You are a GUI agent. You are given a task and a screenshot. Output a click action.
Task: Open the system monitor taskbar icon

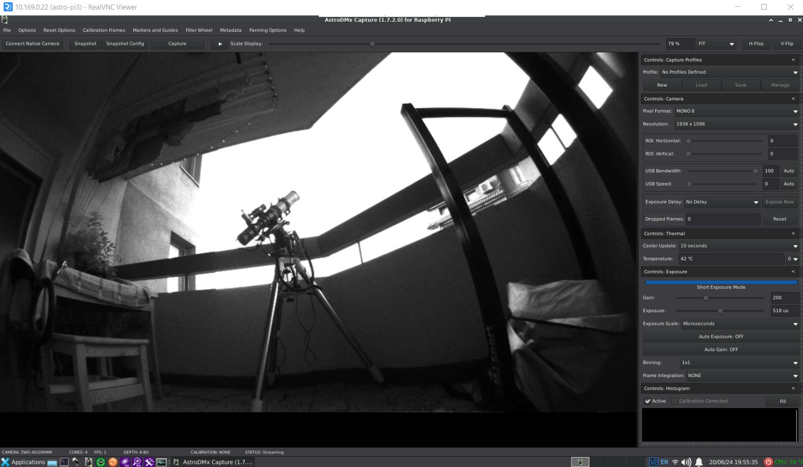point(162,462)
